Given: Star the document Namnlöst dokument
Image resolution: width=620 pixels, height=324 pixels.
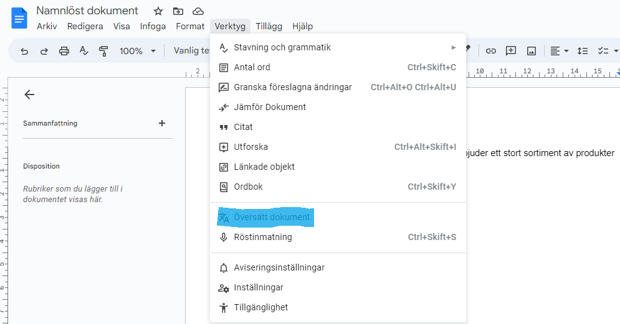Looking at the screenshot, I should 158,11.
